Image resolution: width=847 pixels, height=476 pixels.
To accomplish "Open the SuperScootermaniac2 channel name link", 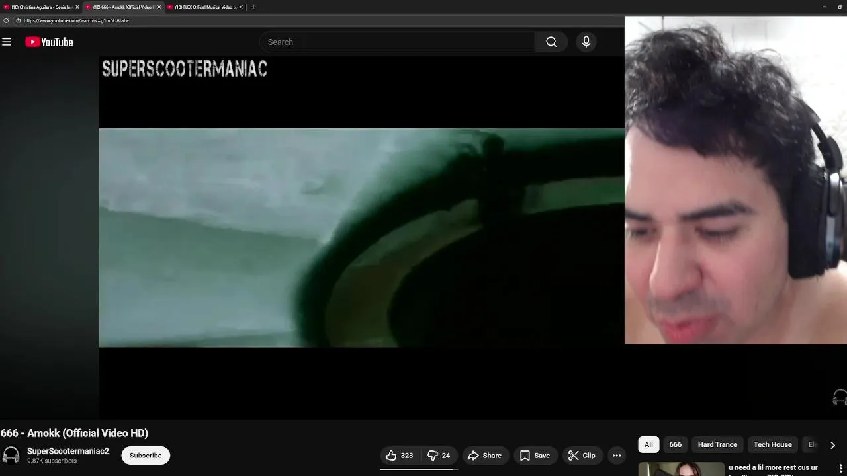I will 68,451.
